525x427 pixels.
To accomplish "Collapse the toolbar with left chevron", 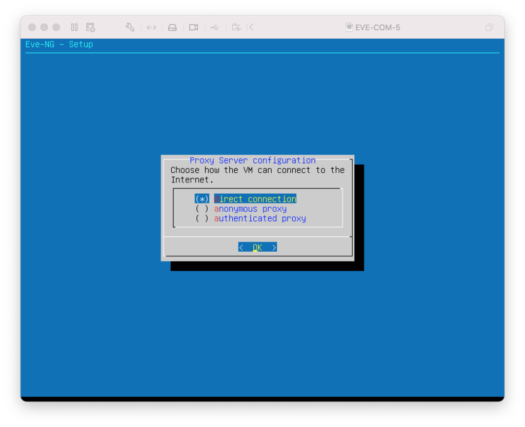I will (x=252, y=28).
